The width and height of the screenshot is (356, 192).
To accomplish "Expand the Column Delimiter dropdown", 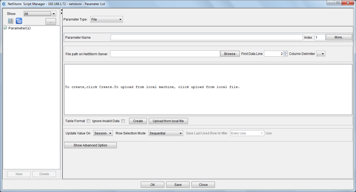I will point(321,54).
